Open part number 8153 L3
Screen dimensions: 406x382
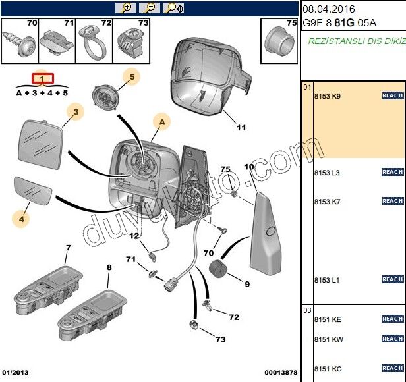pyautogui.click(x=327, y=173)
